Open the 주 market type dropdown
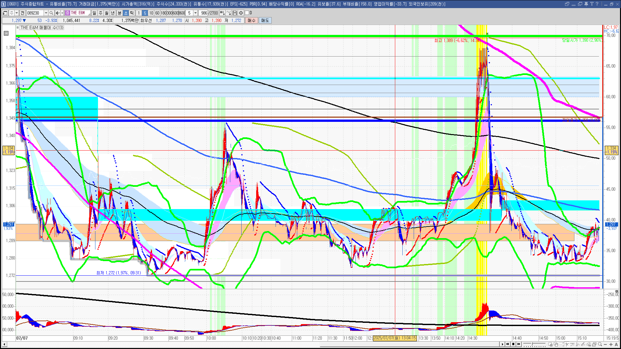 tap(16, 13)
